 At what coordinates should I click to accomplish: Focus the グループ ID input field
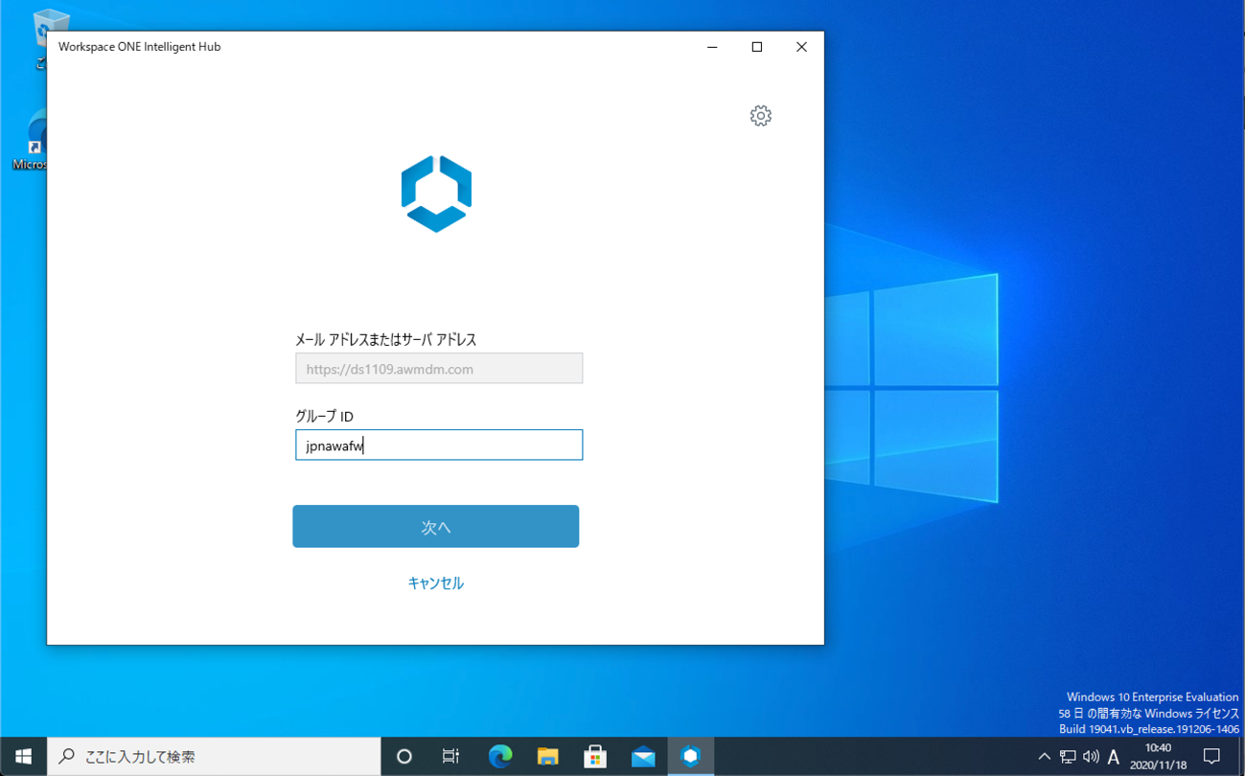pos(439,445)
